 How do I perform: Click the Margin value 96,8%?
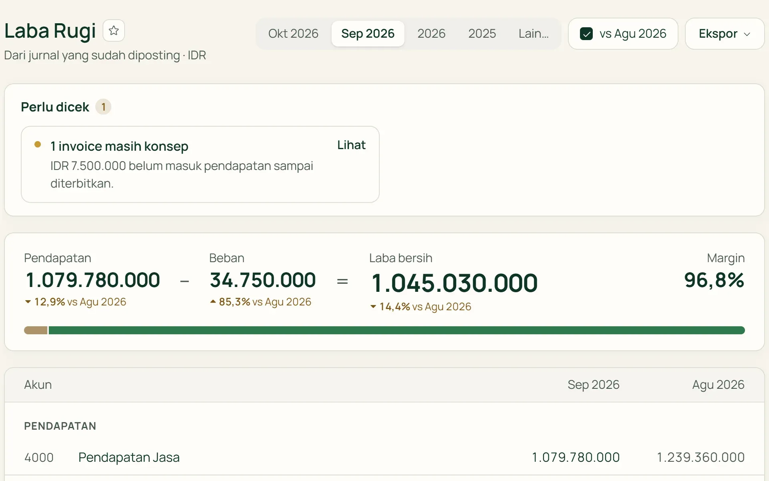714,280
